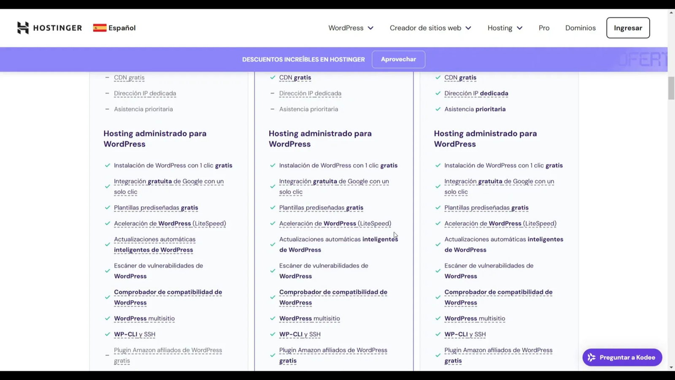Go to the Pro menu item
The width and height of the screenshot is (675, 380).
(544, 28)
